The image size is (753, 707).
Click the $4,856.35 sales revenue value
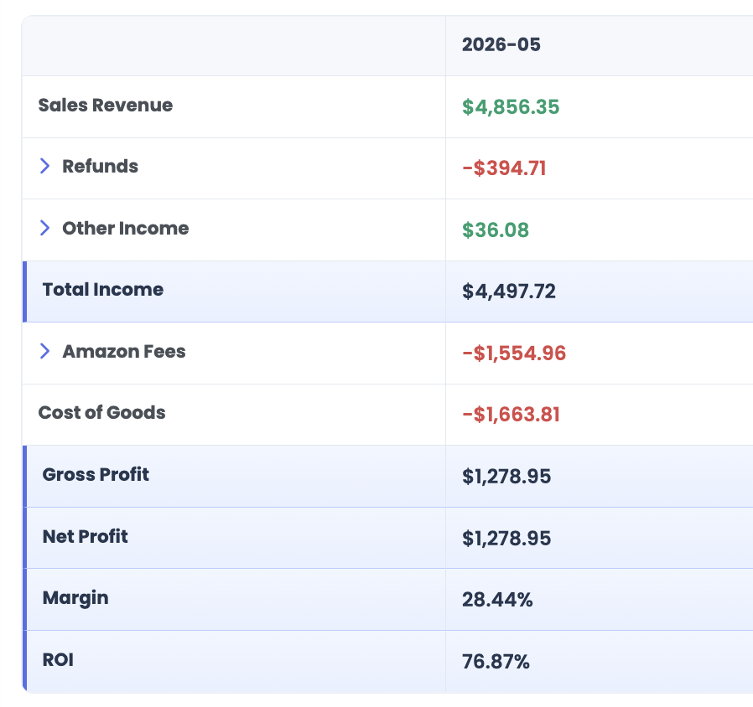point(511,107)
